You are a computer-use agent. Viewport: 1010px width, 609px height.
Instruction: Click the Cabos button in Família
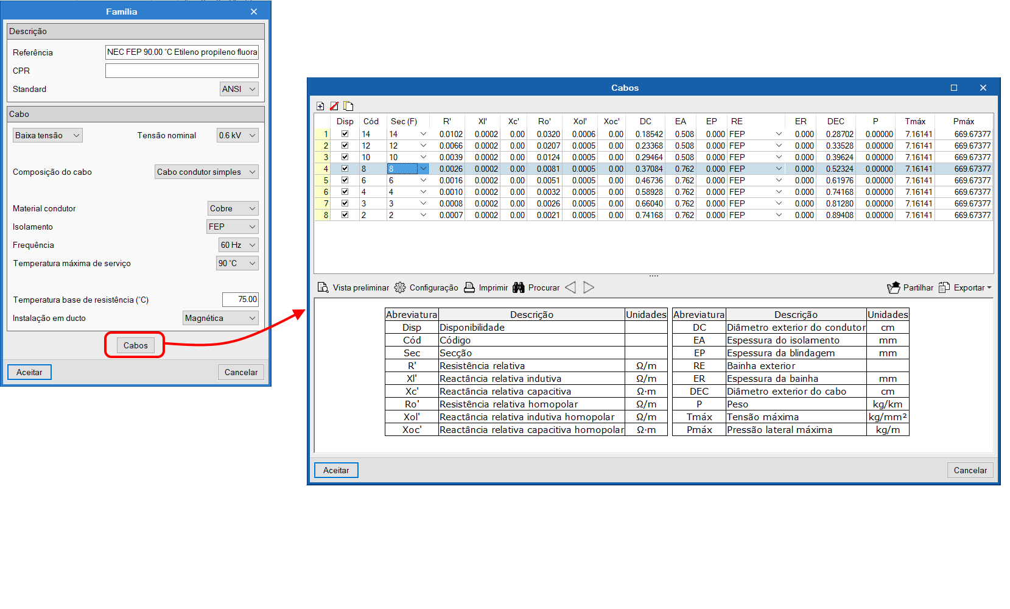(x=135, y=345)
